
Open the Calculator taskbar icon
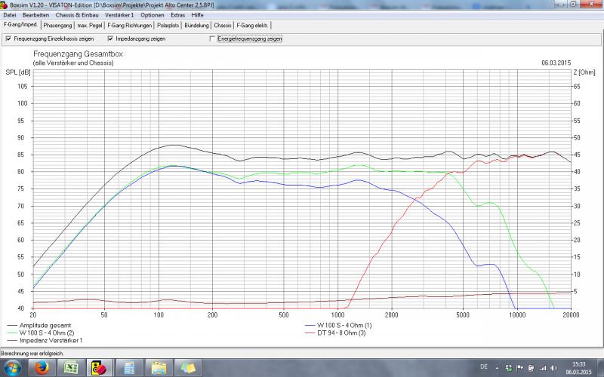pos(128,367)
